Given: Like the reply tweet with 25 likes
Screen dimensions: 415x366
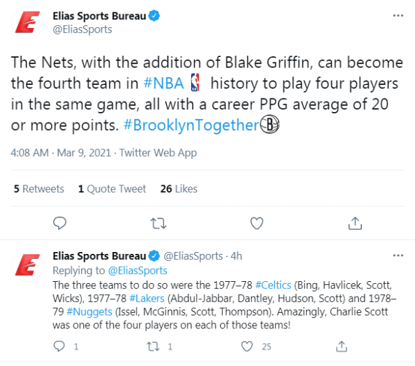Looking at the screenshot, I should click(247, 347).
